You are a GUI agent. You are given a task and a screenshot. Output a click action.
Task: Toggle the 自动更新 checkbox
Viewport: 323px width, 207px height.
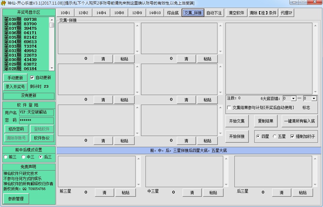(x=31, y=77)
